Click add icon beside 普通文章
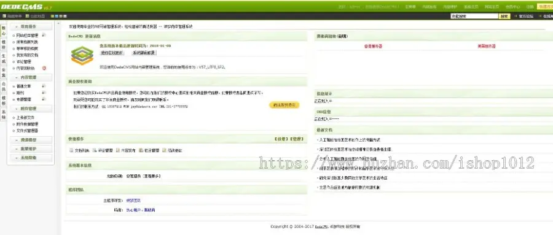This screenshot has height=235, width=553. pos(44,86)
